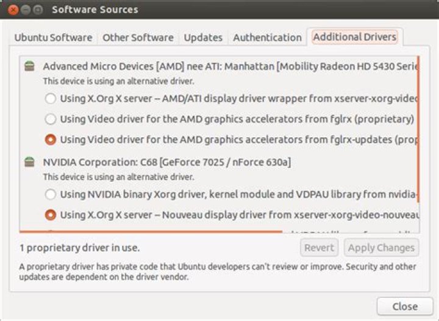Image resolution: width=439 pixels, height=321 pixels.
Task: Click '1 proprietary driver in use.' status text
Action: [79, 248]
